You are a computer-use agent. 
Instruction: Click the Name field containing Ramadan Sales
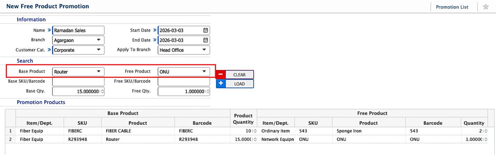pyautogui.click(x=78, y=30)
